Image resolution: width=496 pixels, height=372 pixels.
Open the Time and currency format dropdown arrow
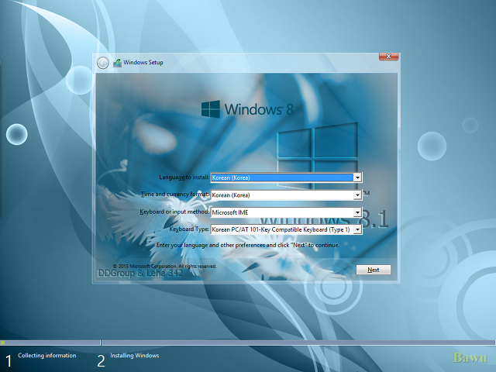coord(357,195)
